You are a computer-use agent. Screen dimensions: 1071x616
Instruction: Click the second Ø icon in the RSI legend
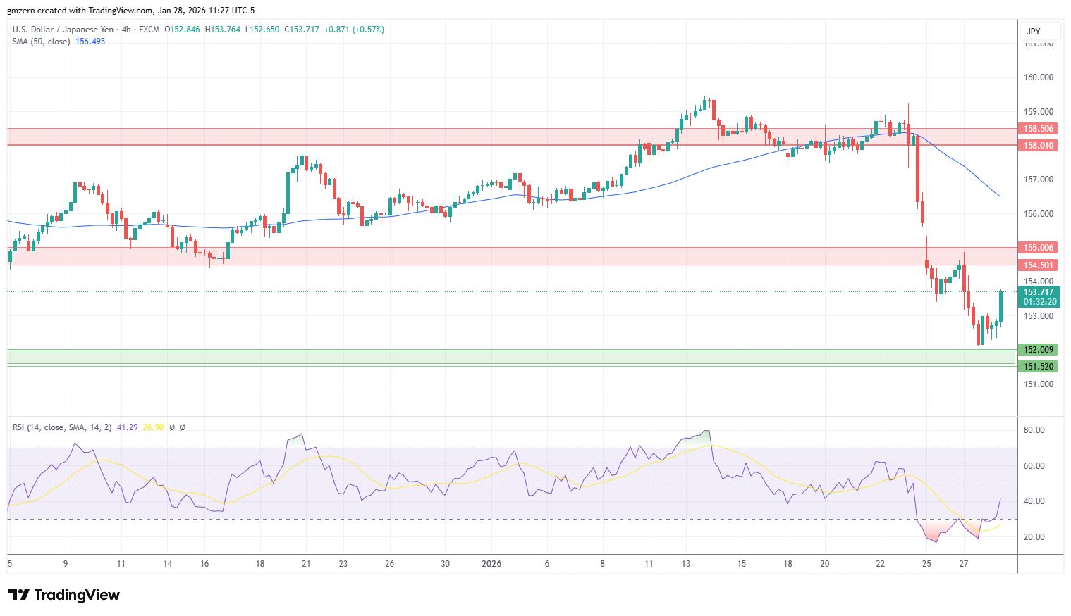[183, 427]
